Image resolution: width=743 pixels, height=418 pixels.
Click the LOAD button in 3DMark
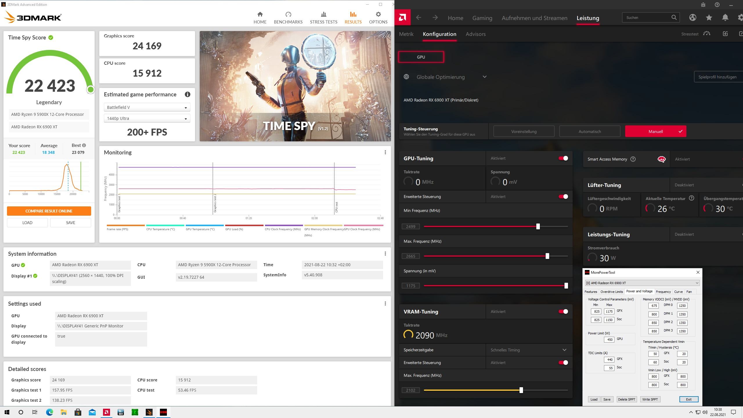pyautogui.click(x=27, y=223)
